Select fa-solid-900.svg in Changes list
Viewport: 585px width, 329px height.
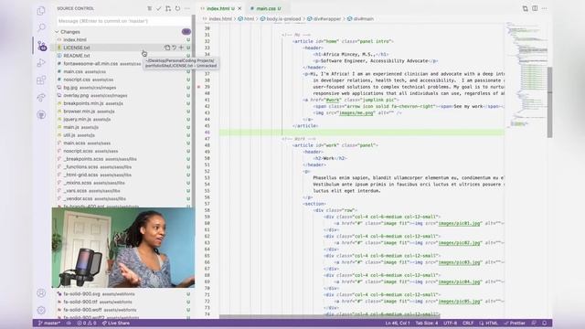coord(123,294)
